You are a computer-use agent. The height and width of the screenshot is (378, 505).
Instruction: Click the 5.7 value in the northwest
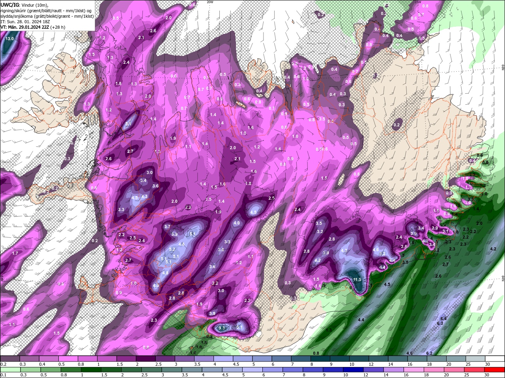[x=128, y=124]
